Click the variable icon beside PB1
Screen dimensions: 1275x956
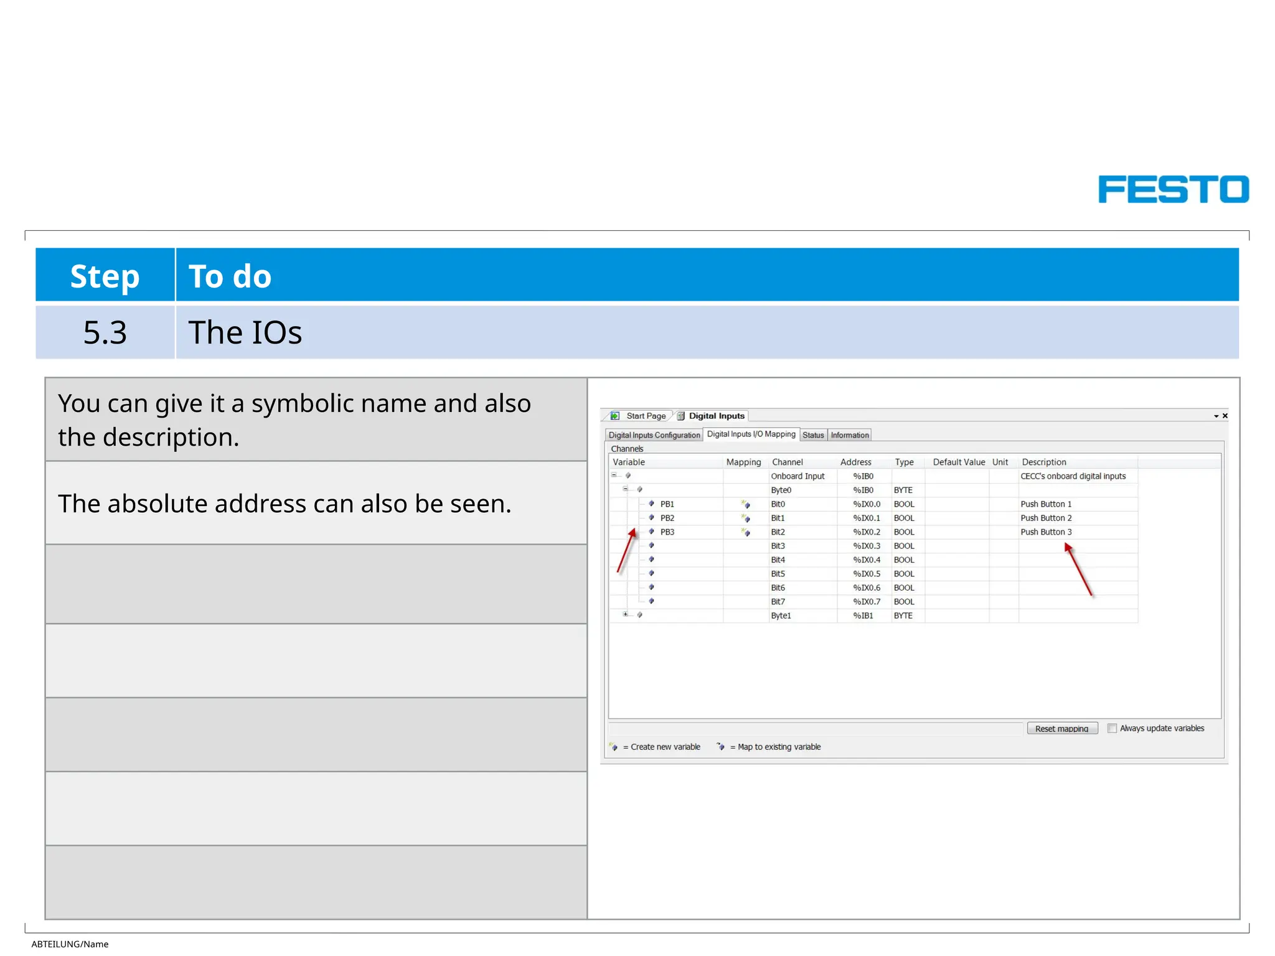point(651,504)
